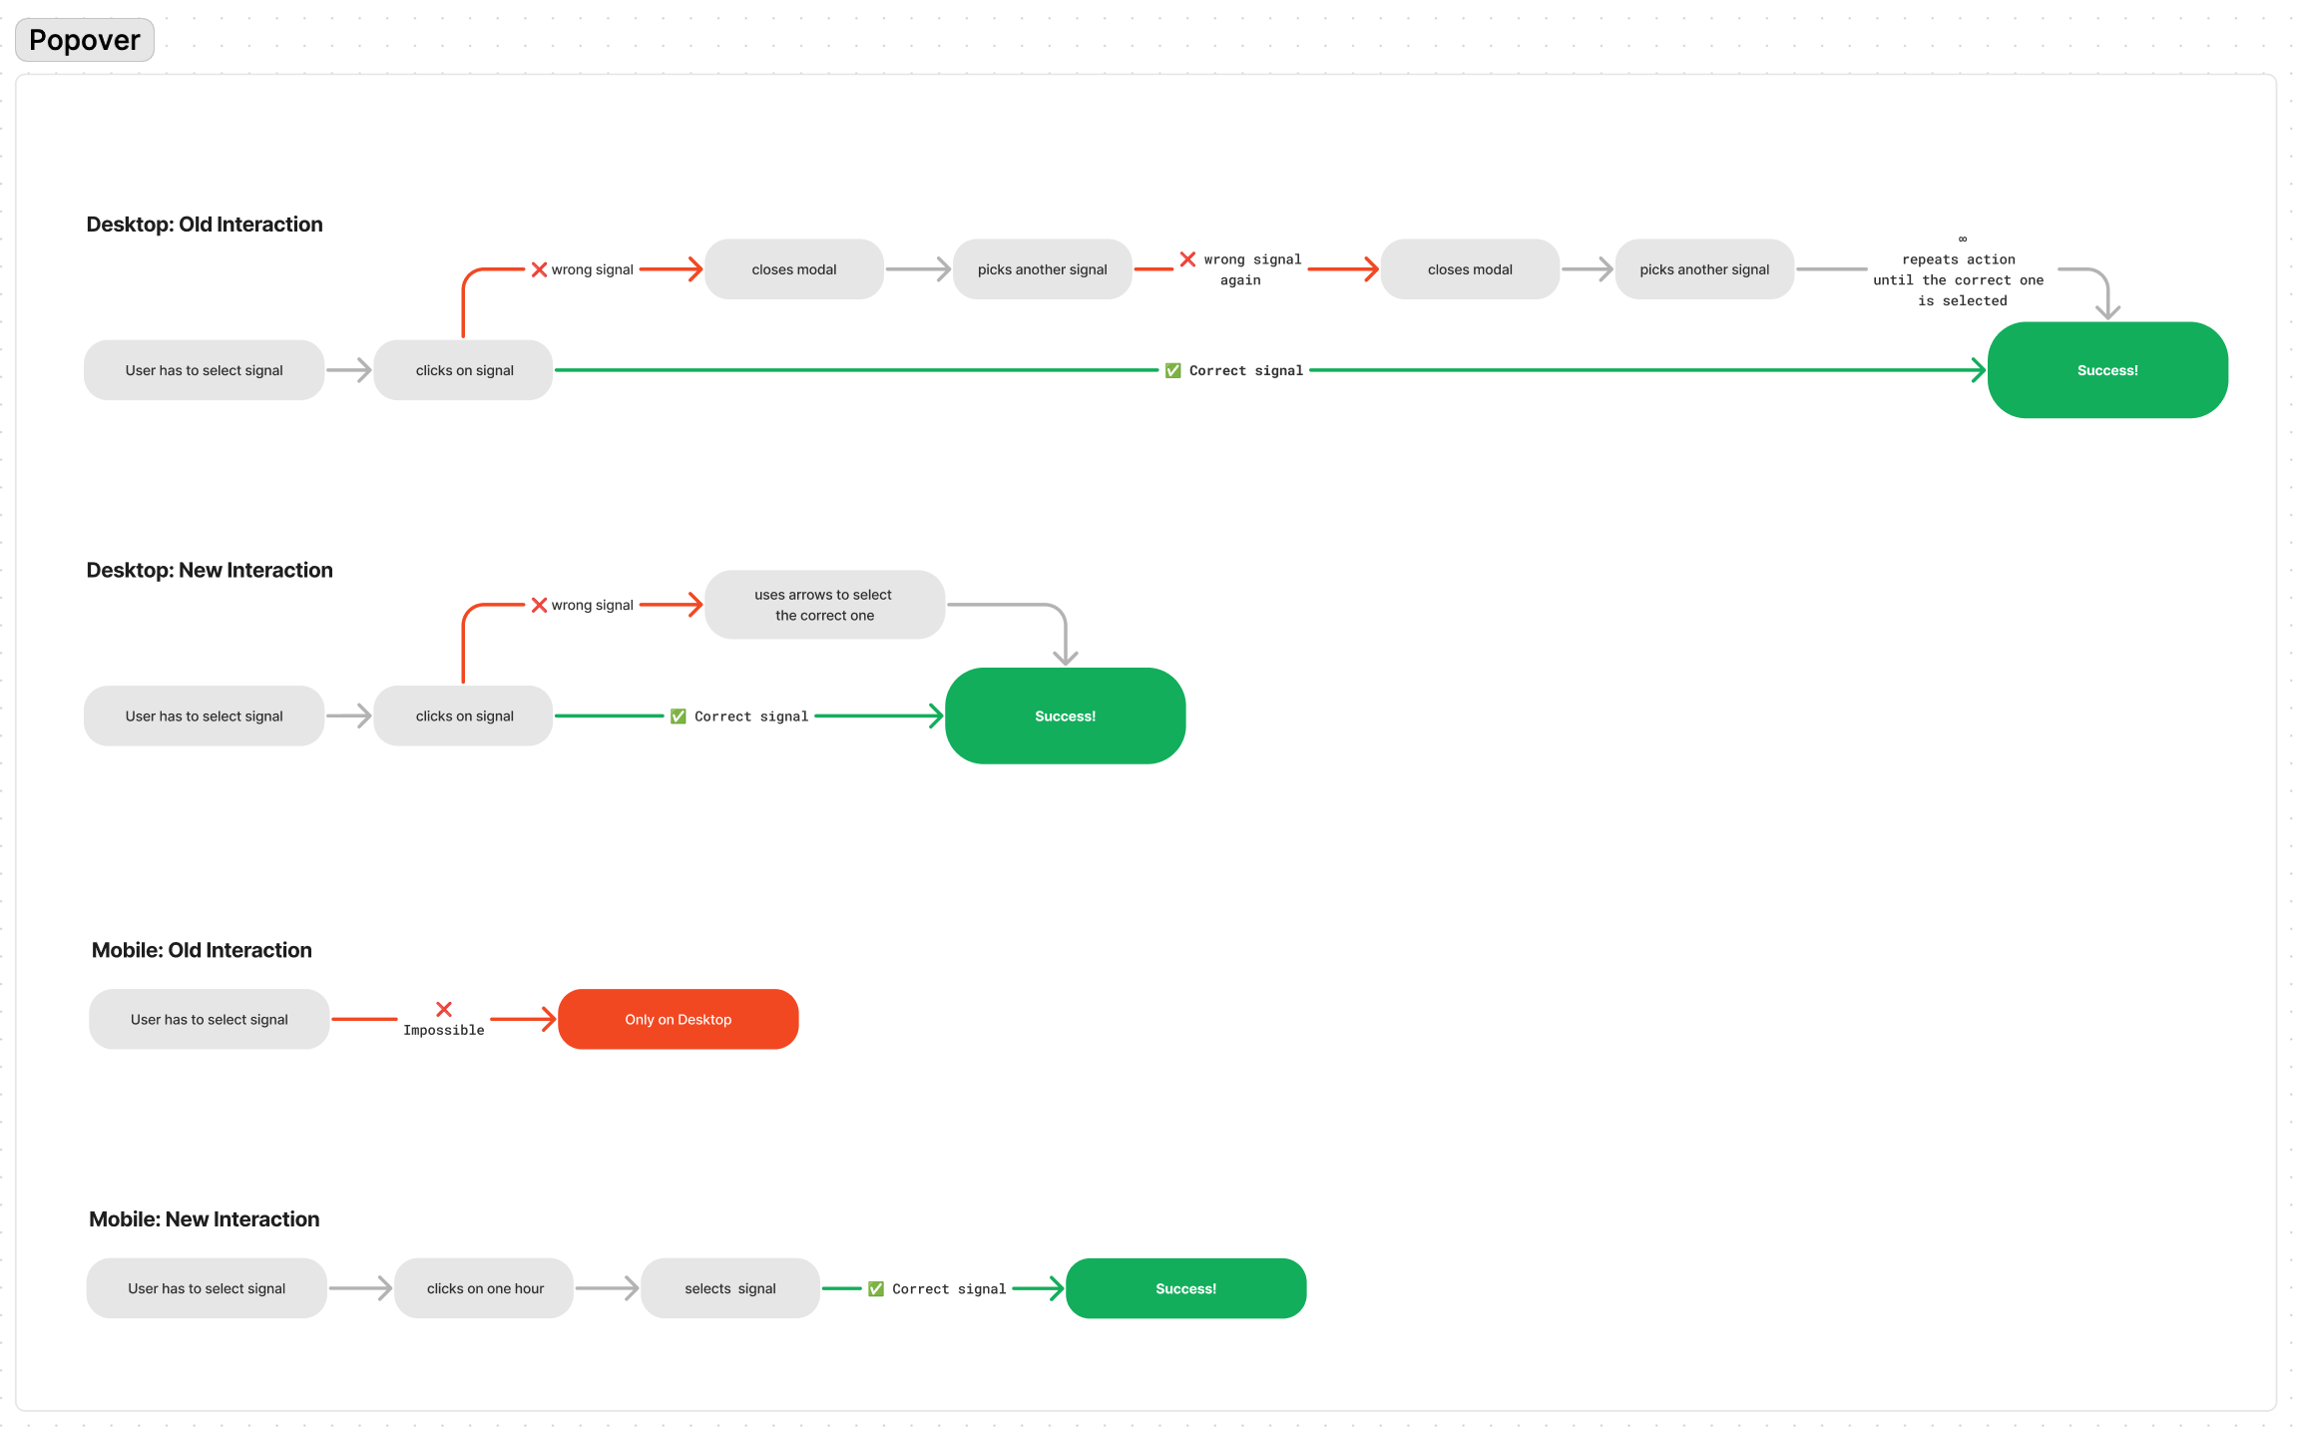Viewport: 2297px width, 1435px height.
Task: Click the Popover section title label
Action: click(x=85, y=40)
